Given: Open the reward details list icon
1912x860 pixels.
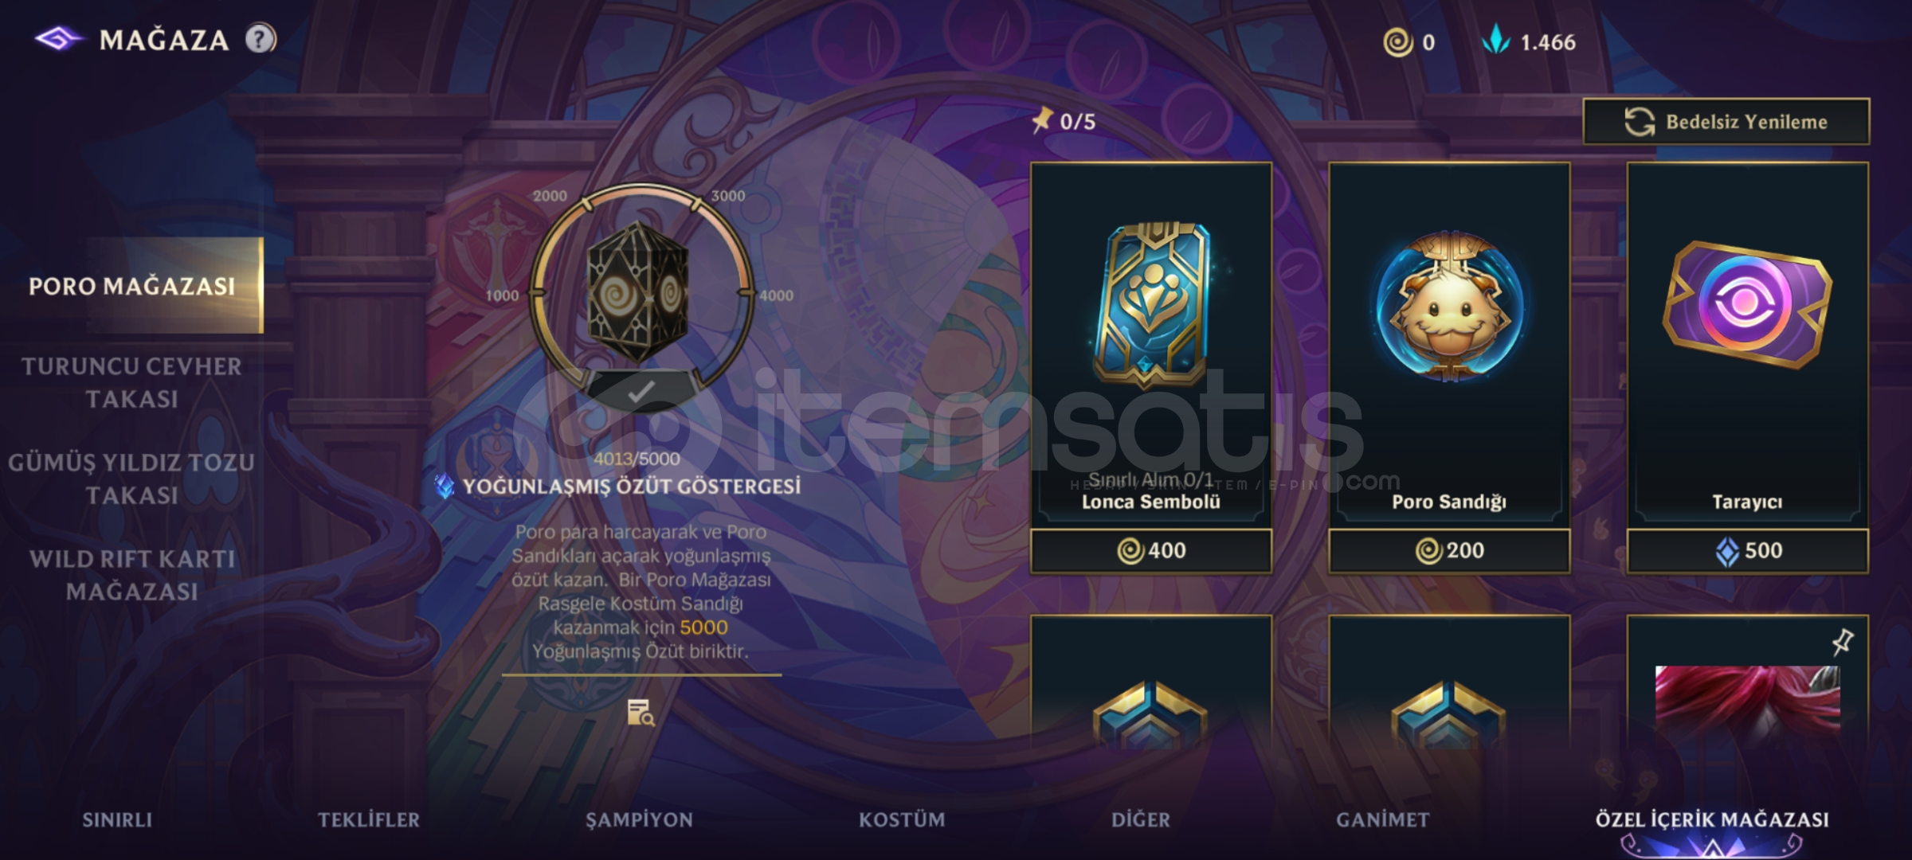Looking at the screenshot, I should tap(640, 713).
